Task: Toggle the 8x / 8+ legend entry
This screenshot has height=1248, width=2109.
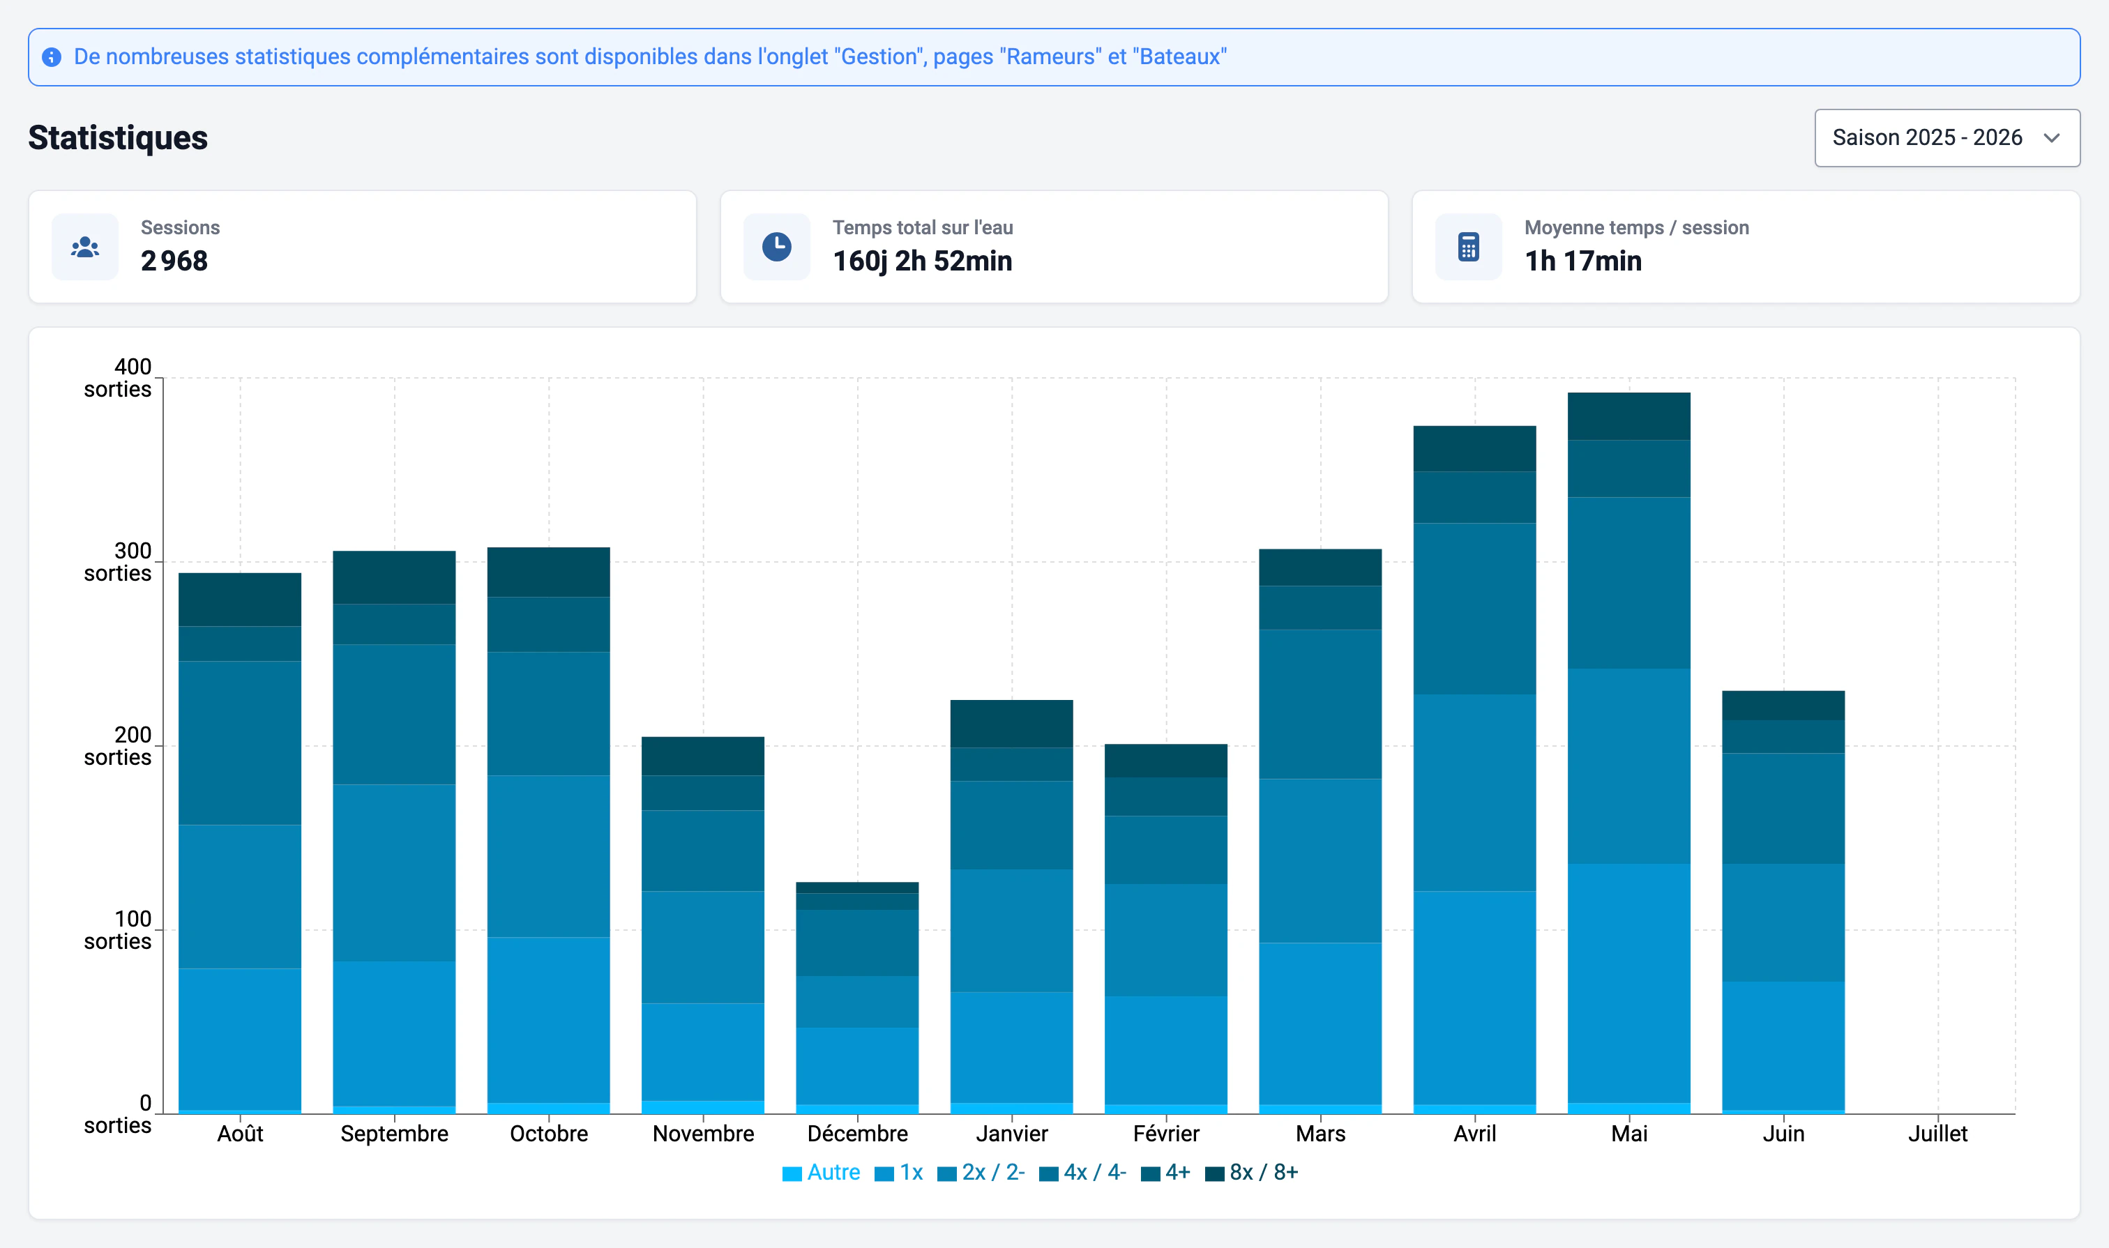Action: (1251, 1172)
